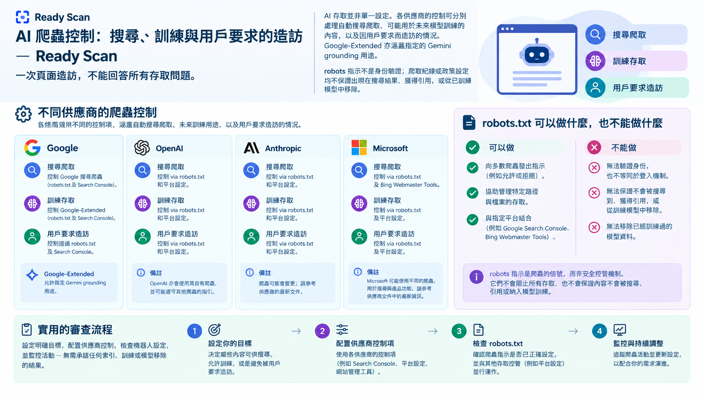
Task: Click the 檢查 robots.txt step title
Action: click(x=498, y=343)
